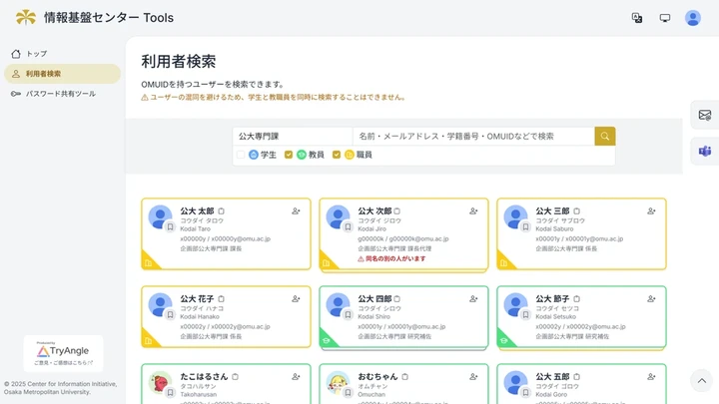Open the translate language icon in header
The height and width of the screenshot is (404, 719).
(x=637, y=18)
